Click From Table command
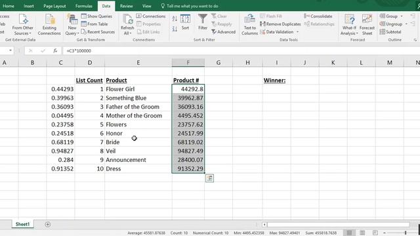420x236 pixels. [94, 24]
